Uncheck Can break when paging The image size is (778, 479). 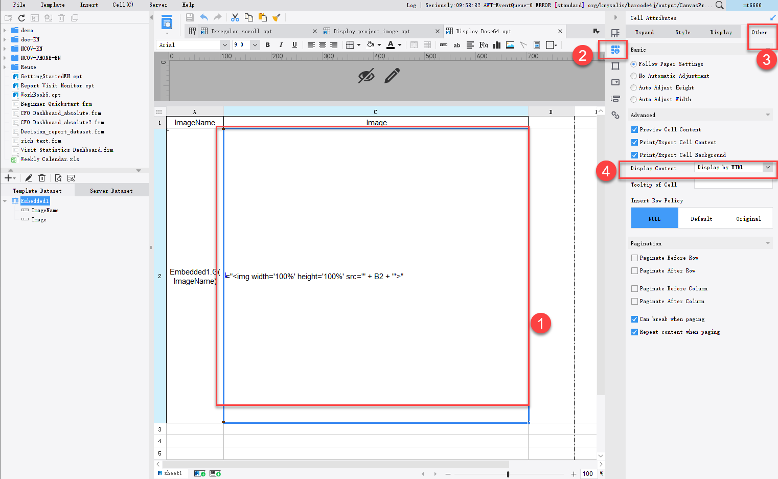(634, 319)
